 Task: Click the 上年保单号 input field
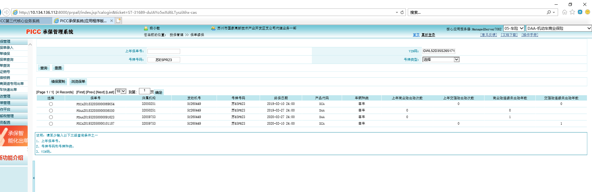pyautogui.click(x=164, y=51)
